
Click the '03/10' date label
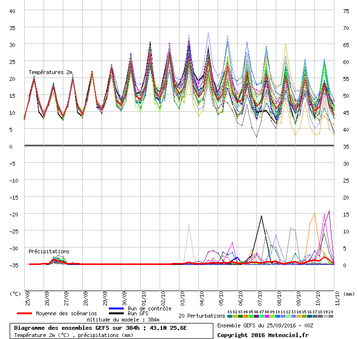pos(182,298)
